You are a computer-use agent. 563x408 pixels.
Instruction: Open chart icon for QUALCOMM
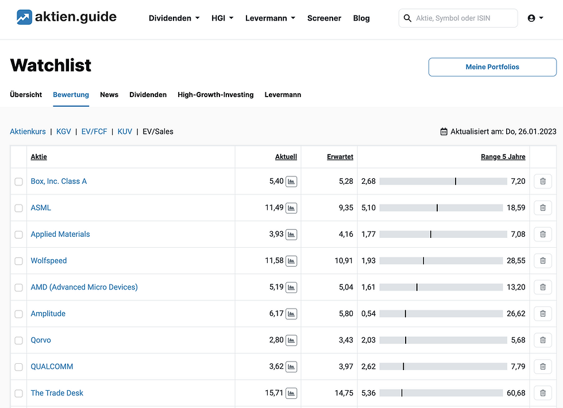coord(291,367)
